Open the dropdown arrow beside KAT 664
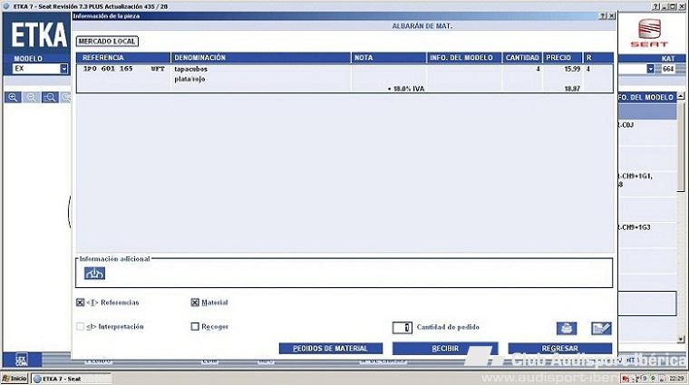This screenshot has height=385, width=689. (650, 69)
